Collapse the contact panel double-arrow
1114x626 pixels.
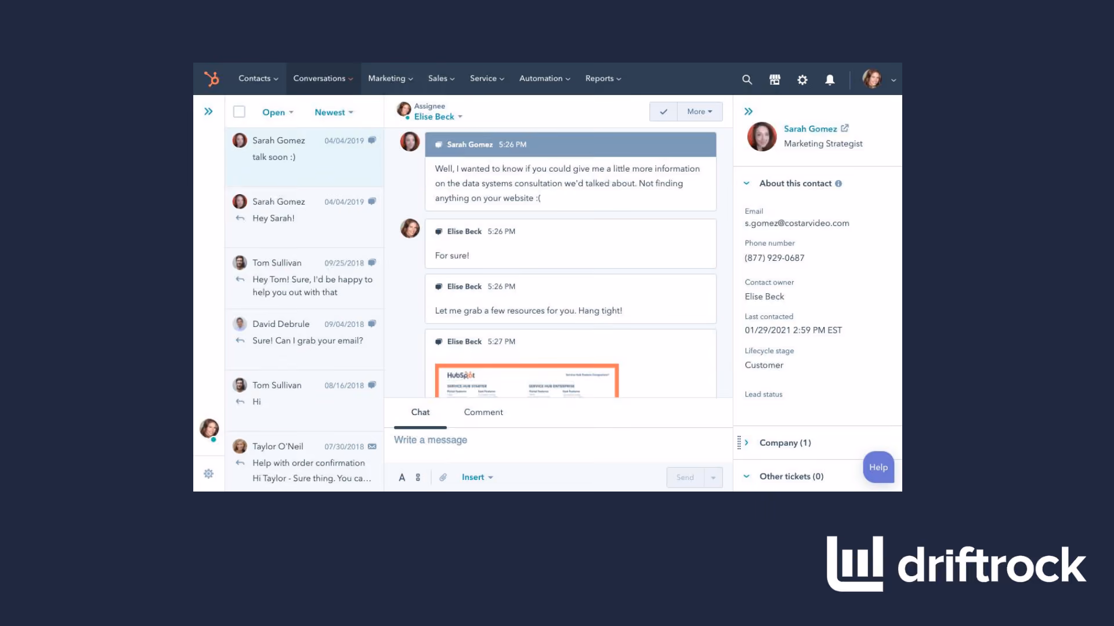(x=748, y=111)
